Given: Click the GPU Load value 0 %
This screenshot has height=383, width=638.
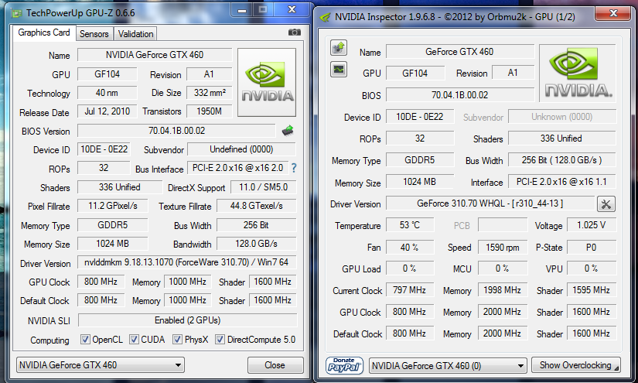Looking at the screenshot, I should (x=410, y=268).
